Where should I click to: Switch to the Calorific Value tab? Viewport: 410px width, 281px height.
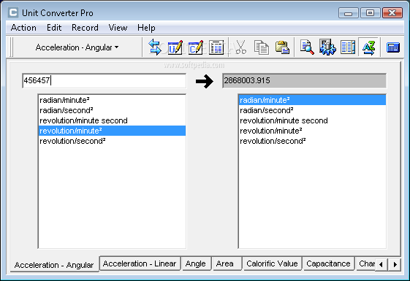point(272,263)
